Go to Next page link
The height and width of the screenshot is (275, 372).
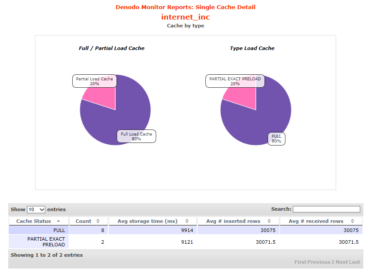(x=342, y=262)
